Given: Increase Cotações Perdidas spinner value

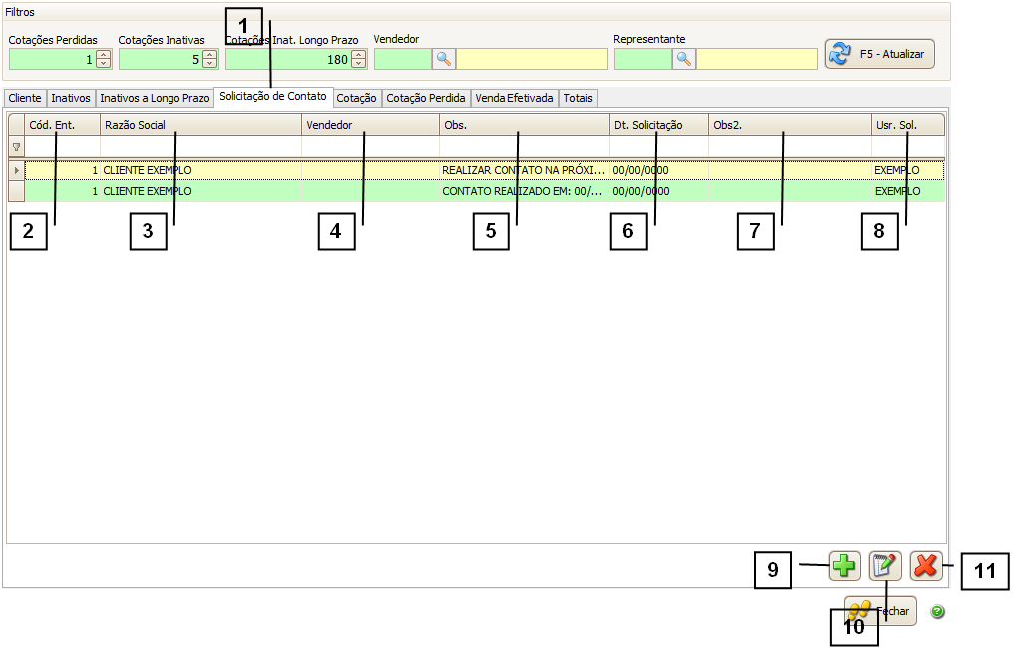Looking at the screenshot, I should click(103, 55).
